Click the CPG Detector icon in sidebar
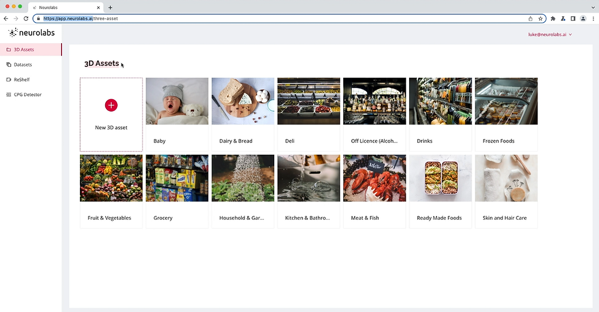Image resolution: width=599 pixels, height=312 pixels. click(9, 95)
